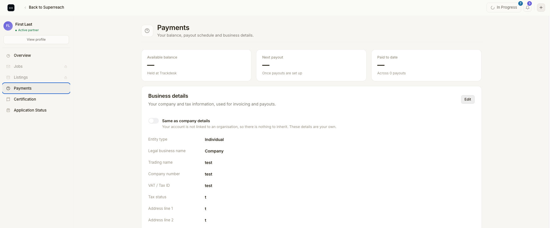This screenshot has width=550, height=228.
Task: Open Application Status page
Action: pyautogui.click(x=36, y=110)
